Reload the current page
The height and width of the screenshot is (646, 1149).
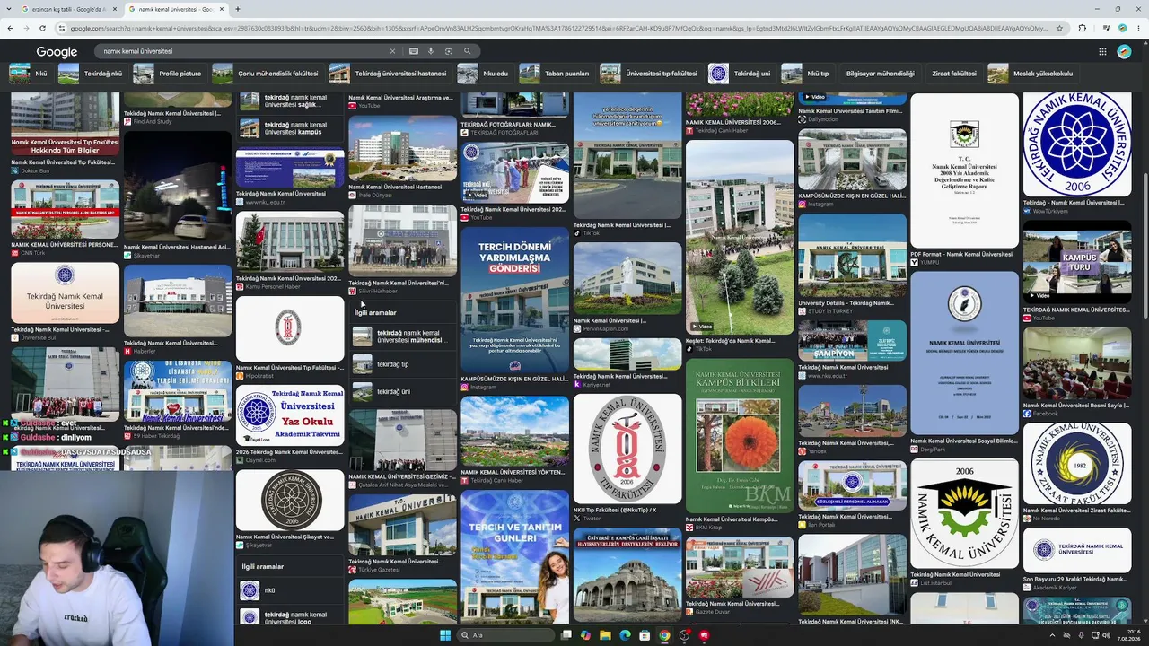[x=41, y=28]
